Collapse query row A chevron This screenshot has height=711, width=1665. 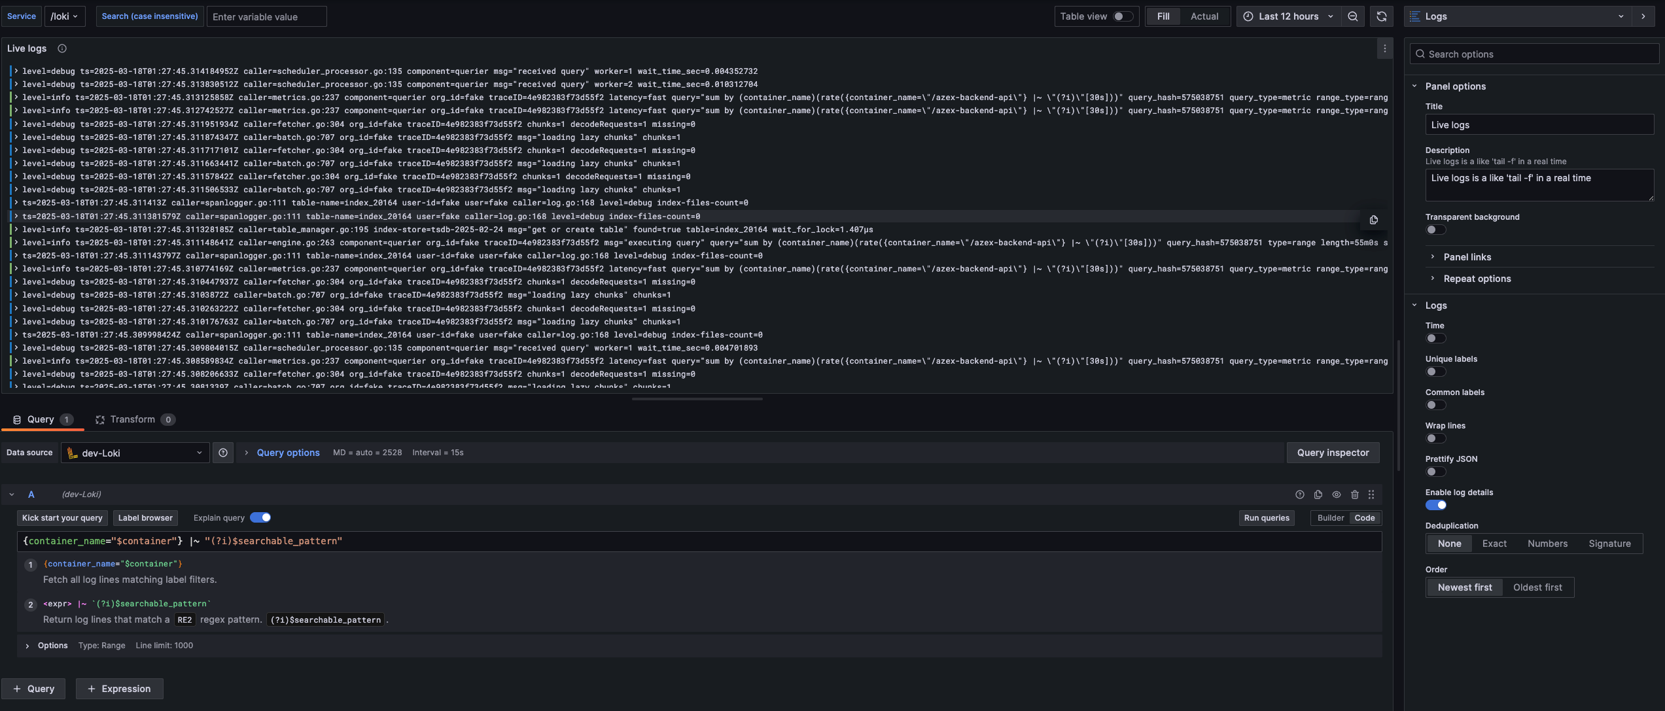point(12,494)
